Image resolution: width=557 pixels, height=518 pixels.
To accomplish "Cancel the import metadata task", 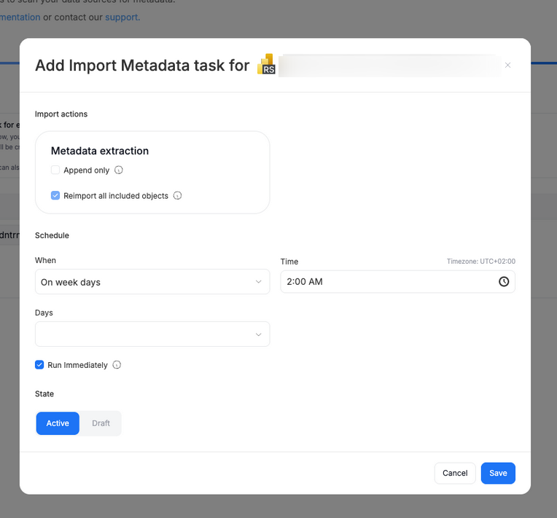I will click(x=455, y=474).
